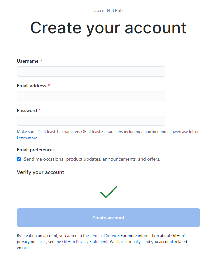Screen dimensions: 217x265
Task: Click the 'Email preferences' section heading
Action: [36, 150]
